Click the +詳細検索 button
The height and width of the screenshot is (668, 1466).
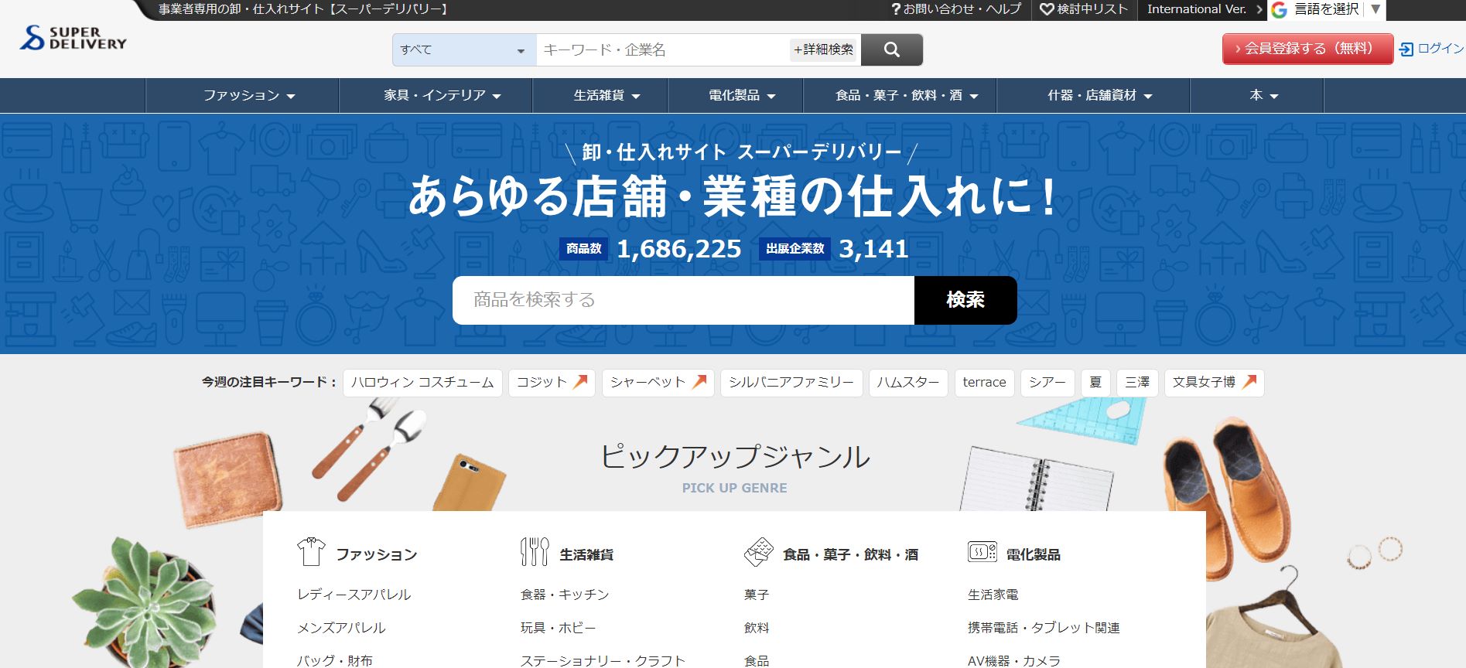(x=823, y=49)
